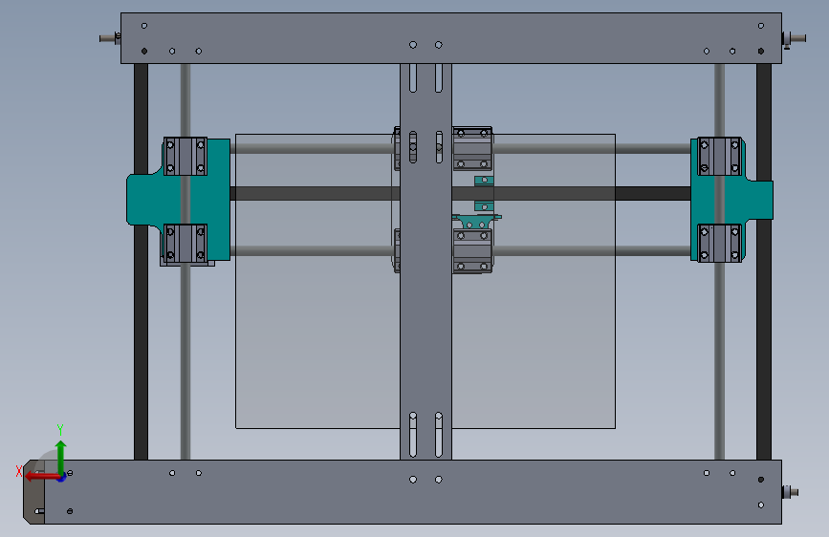
Task: Select the bolt protruding from top-left frame end
Action: 110,38
